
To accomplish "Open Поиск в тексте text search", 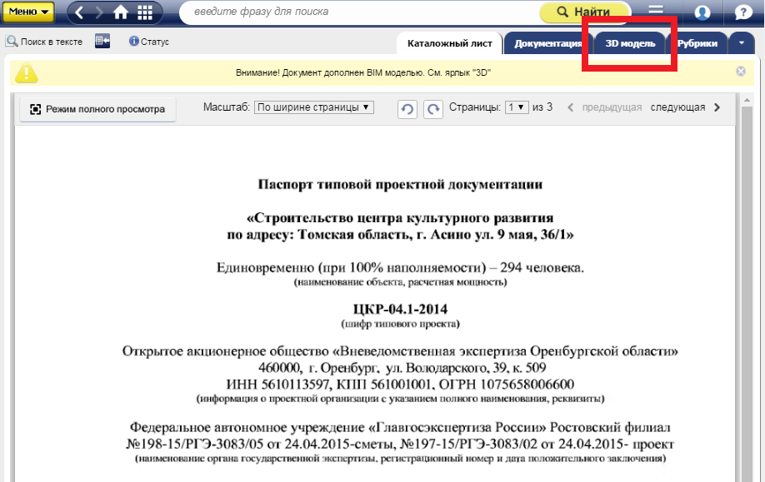I will tap(44, 42).
